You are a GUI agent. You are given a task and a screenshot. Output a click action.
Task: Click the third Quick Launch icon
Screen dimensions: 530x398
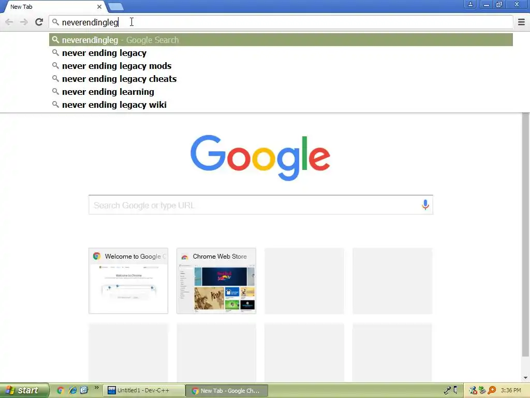tap(84, 390)
